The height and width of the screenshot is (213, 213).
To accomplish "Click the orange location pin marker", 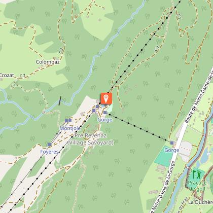I will click(106, 98).
